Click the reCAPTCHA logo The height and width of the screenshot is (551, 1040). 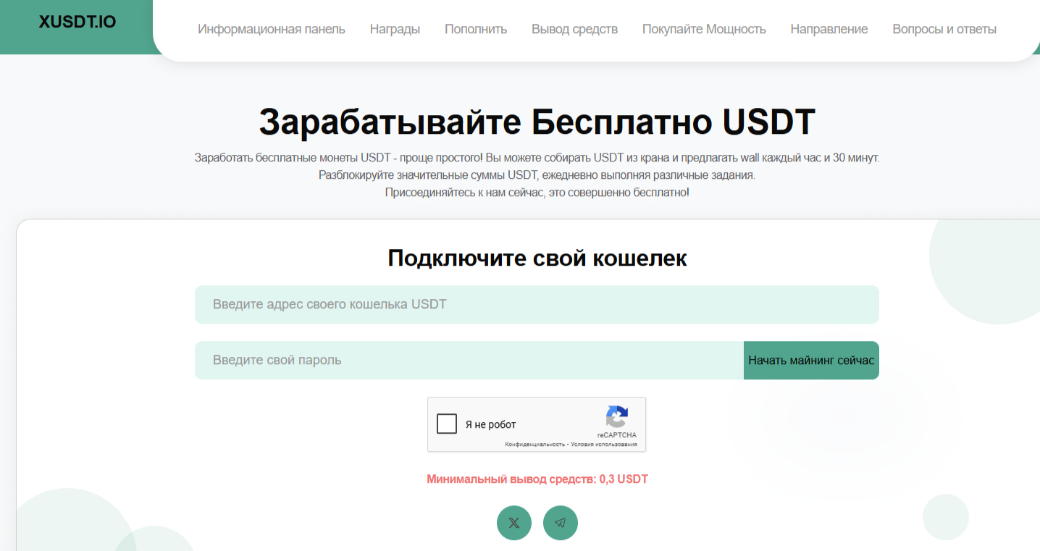[x=617, y=417]
